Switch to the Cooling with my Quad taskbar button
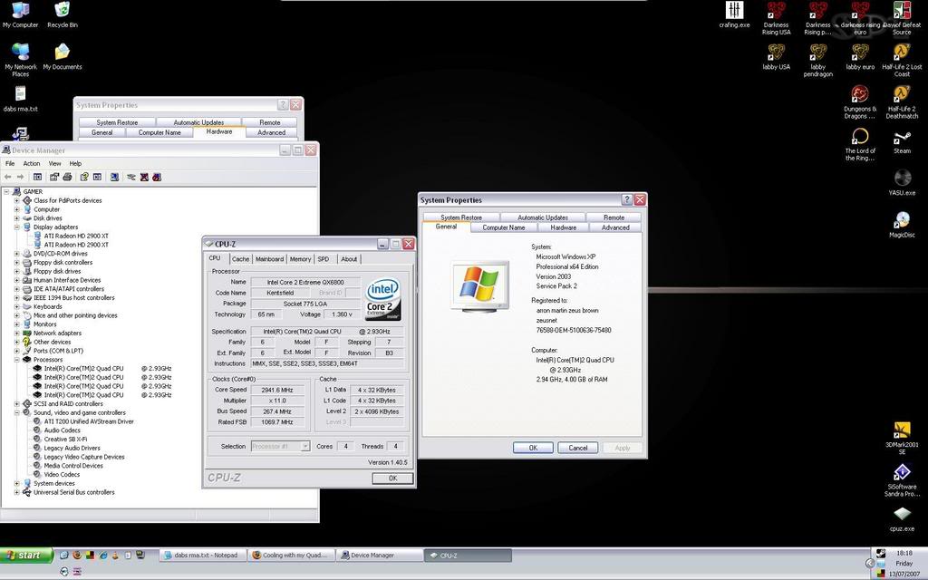 coord(291,556)
